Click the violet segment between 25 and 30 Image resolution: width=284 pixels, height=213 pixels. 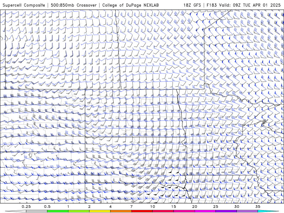tap(226, 211)
